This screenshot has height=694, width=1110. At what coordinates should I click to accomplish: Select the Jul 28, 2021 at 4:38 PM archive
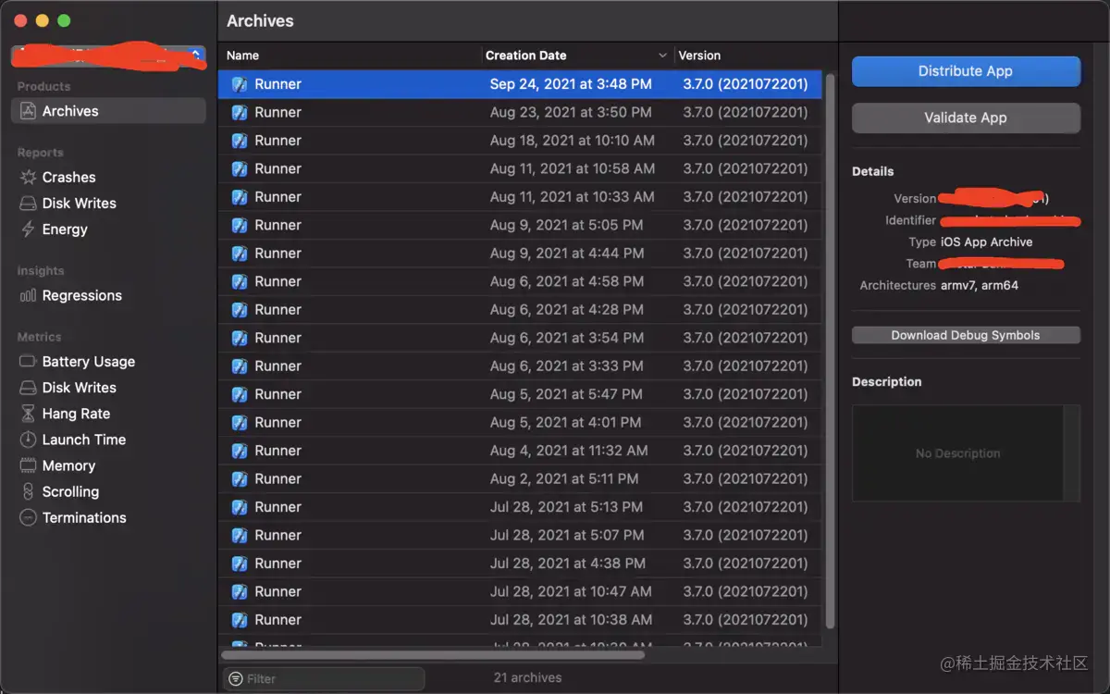pyautogui.click(x=520, y=564)
